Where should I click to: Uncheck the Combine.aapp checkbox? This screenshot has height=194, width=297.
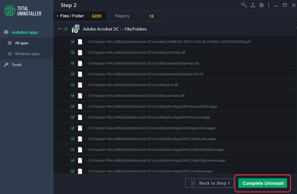pos(73,171)
